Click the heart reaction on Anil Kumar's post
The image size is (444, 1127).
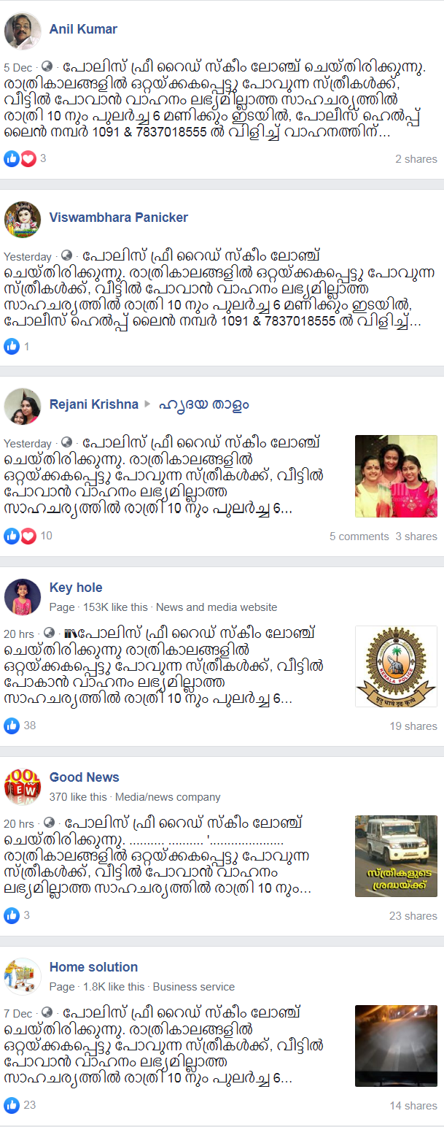(28, 158)
